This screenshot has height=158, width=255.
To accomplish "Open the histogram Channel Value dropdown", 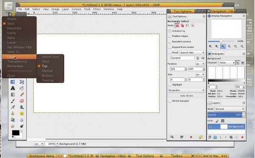I will click(x=227, y=63).
